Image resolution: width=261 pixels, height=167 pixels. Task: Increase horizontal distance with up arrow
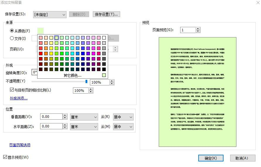point(65,125)
